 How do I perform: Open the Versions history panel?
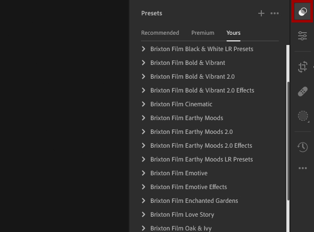click(x=302, y=147)
